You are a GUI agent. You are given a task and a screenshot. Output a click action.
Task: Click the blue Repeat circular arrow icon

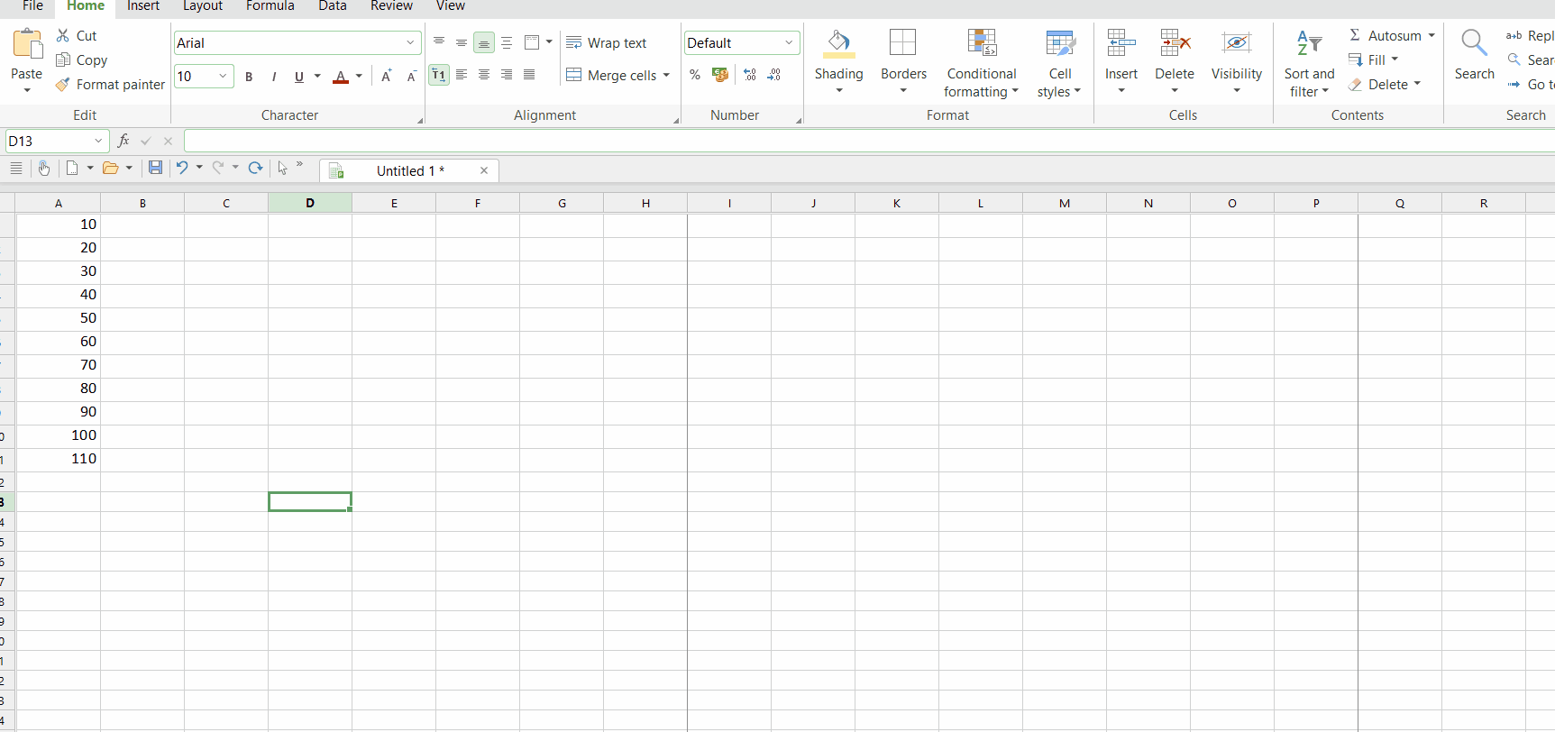[255, 168]
